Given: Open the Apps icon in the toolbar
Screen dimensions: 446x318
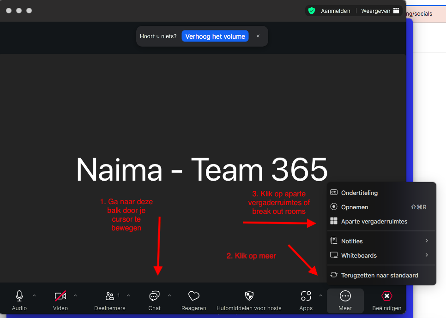Looking at the screenshot, I should pyautogui.click(x=306, y=296).
